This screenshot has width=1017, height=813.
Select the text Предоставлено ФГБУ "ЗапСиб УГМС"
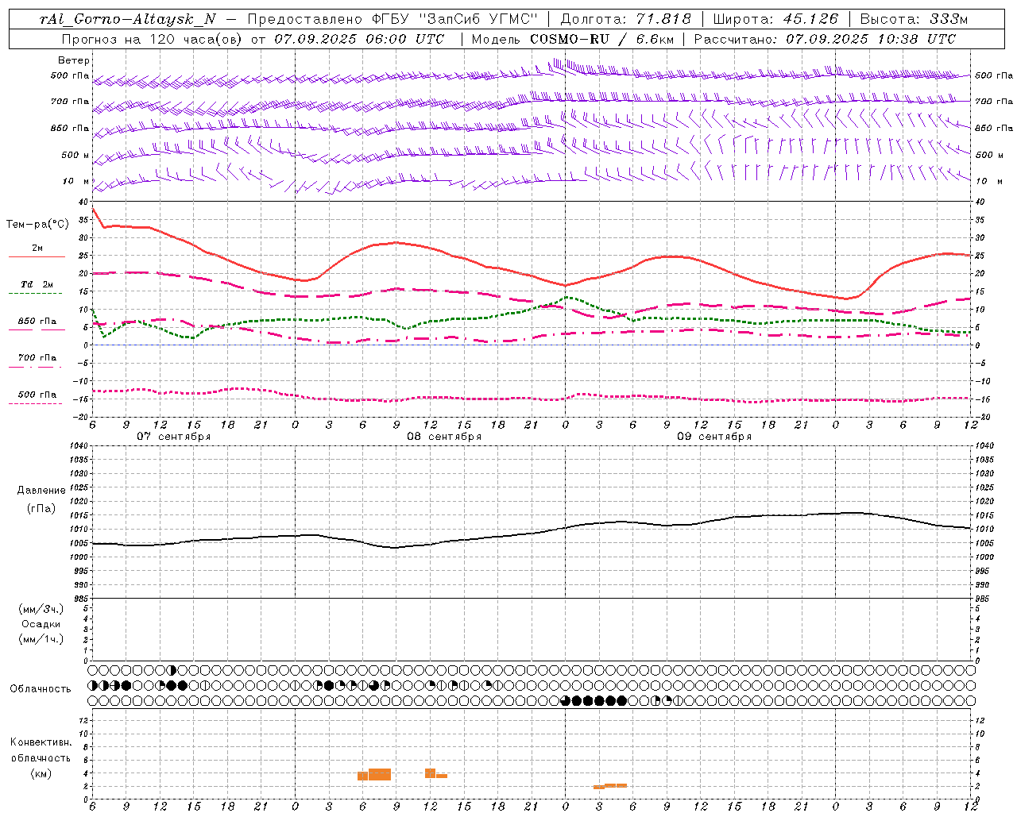(393, 19)
